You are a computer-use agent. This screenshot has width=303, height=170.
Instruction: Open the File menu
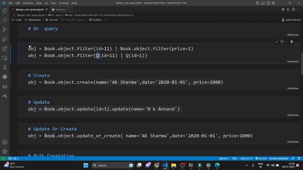tap(10, 3)
